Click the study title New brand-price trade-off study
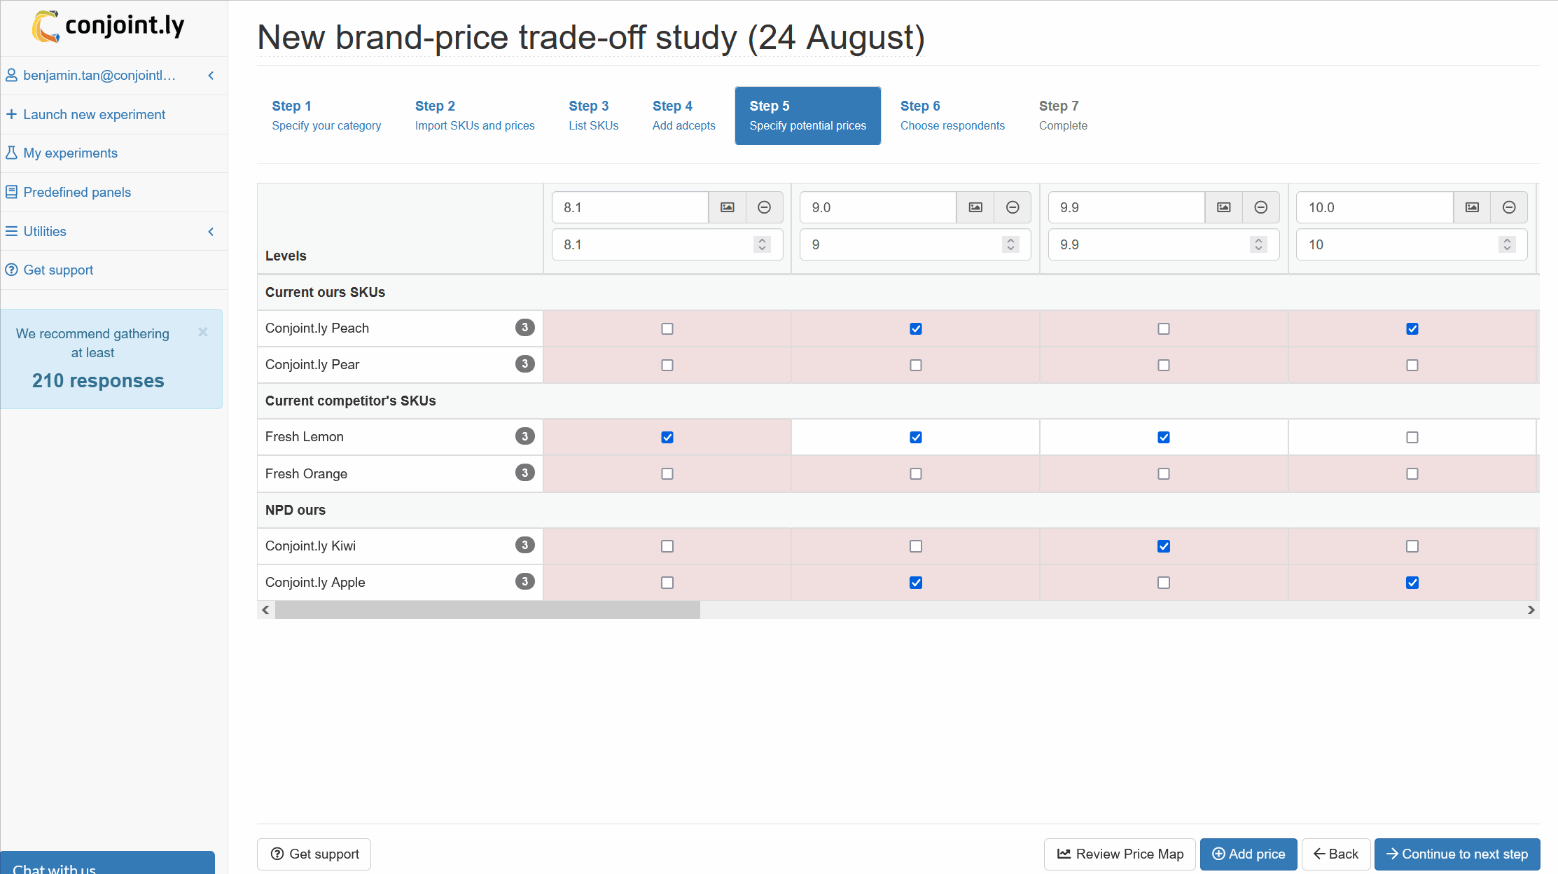This screenshot has width=1558, height=874. (x=591, y=37)
